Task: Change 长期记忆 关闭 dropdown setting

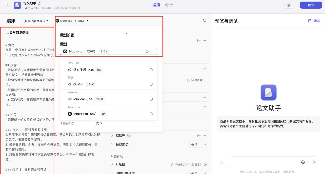Action: [198, 144]
